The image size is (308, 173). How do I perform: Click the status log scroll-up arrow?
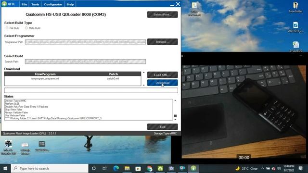[175, 100]
